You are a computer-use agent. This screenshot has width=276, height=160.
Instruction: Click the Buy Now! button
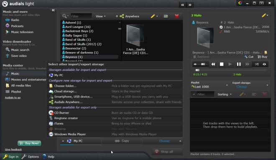(x=29, y=143)
